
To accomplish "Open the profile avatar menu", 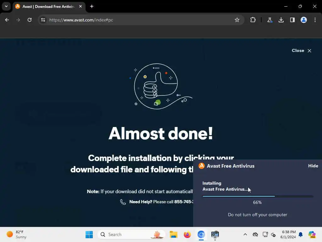I will [304, 20].
